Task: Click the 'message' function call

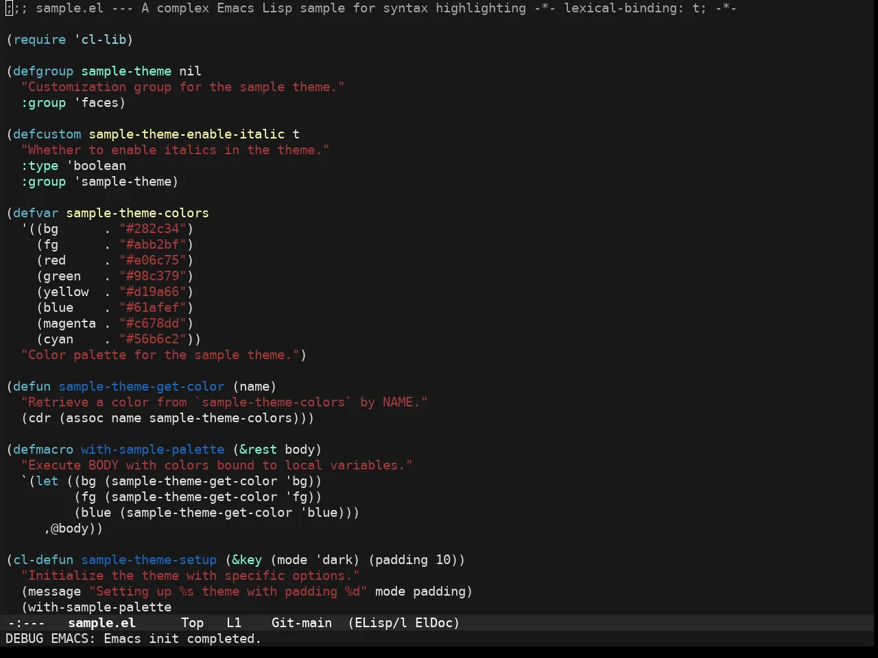Action: (55, 591)
